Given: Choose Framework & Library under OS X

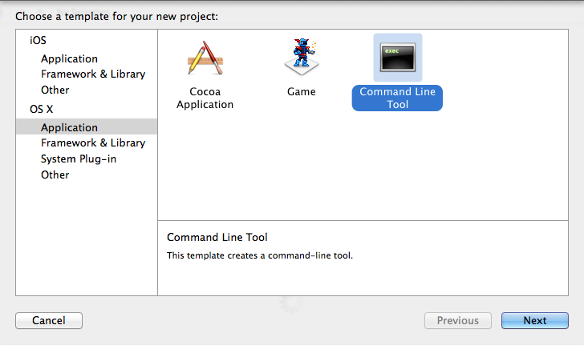Looking at the screenshot, I should [x=93, y=142].
